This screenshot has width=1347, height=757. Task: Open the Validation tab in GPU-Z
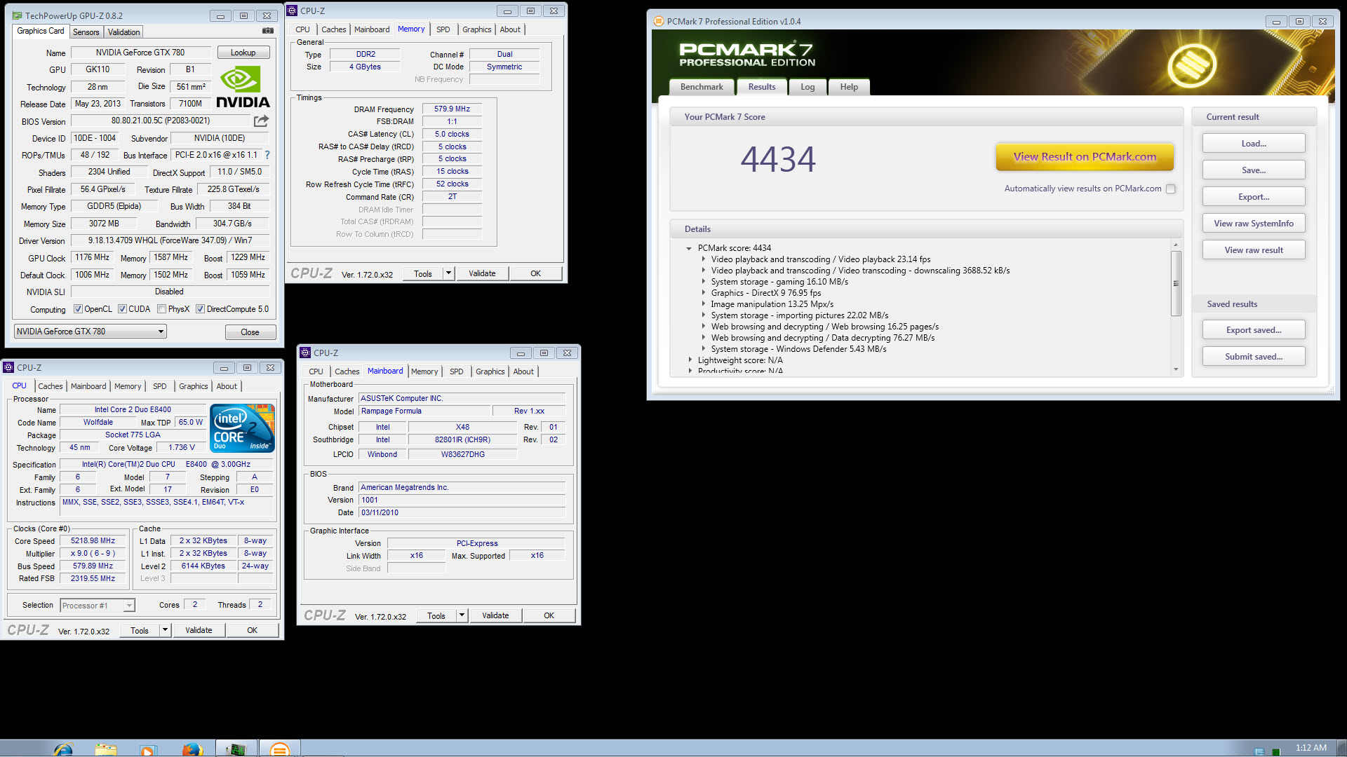pos(123,32)
